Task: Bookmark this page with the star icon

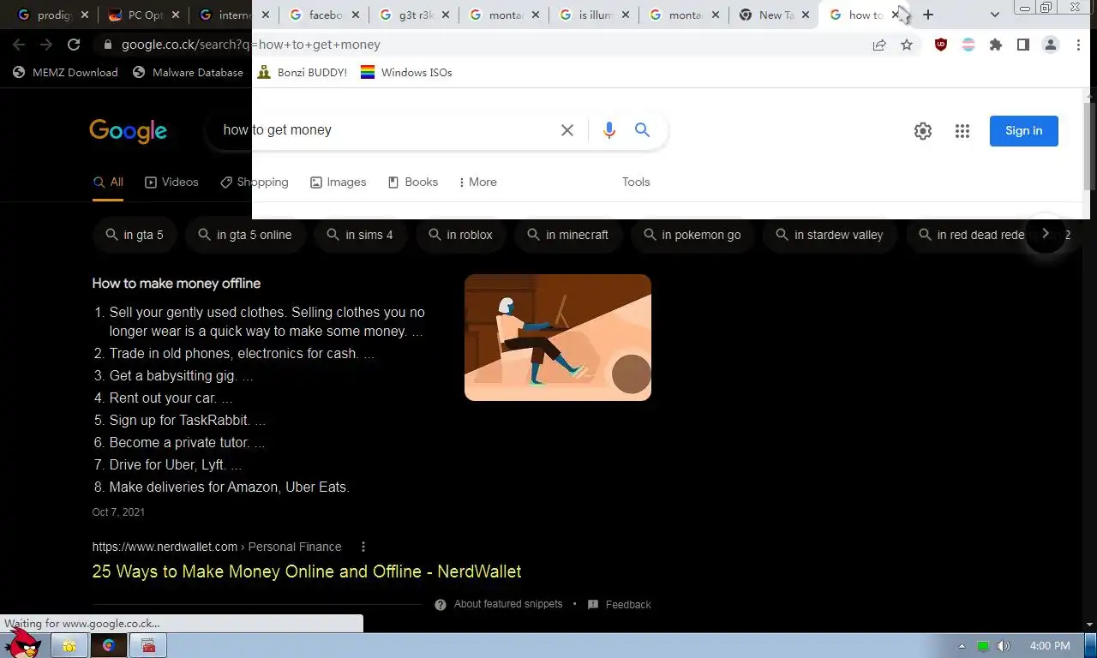Action: 907,45
